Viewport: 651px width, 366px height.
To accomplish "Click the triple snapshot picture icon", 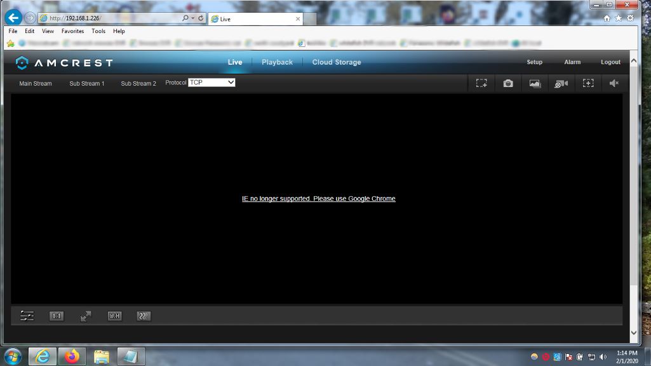I will point(535,83).
